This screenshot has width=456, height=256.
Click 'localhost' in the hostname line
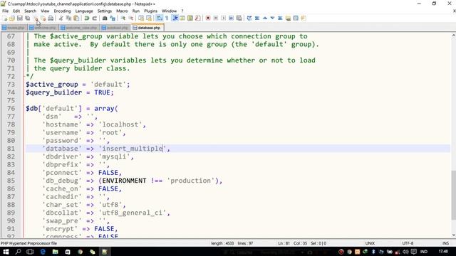(x=120, y=124)
